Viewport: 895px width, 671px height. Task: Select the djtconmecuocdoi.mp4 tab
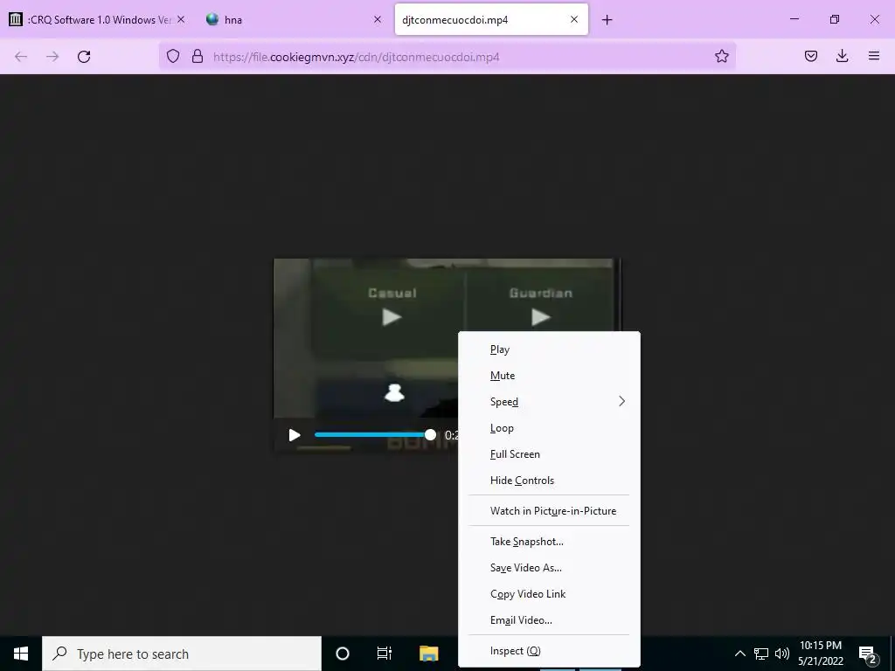tap(491, 19)
